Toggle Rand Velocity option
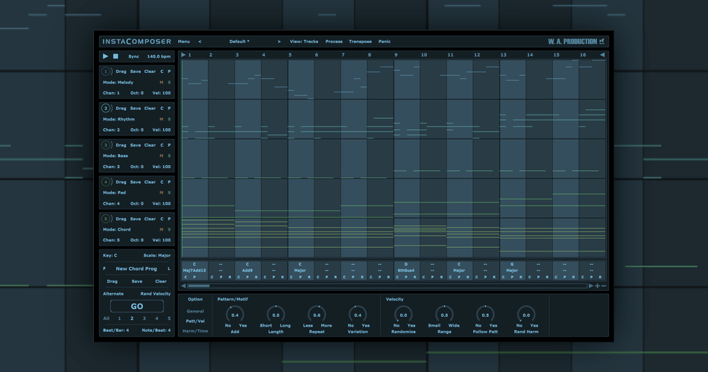This screenshot has width=708, height=372. coord(155,294)
